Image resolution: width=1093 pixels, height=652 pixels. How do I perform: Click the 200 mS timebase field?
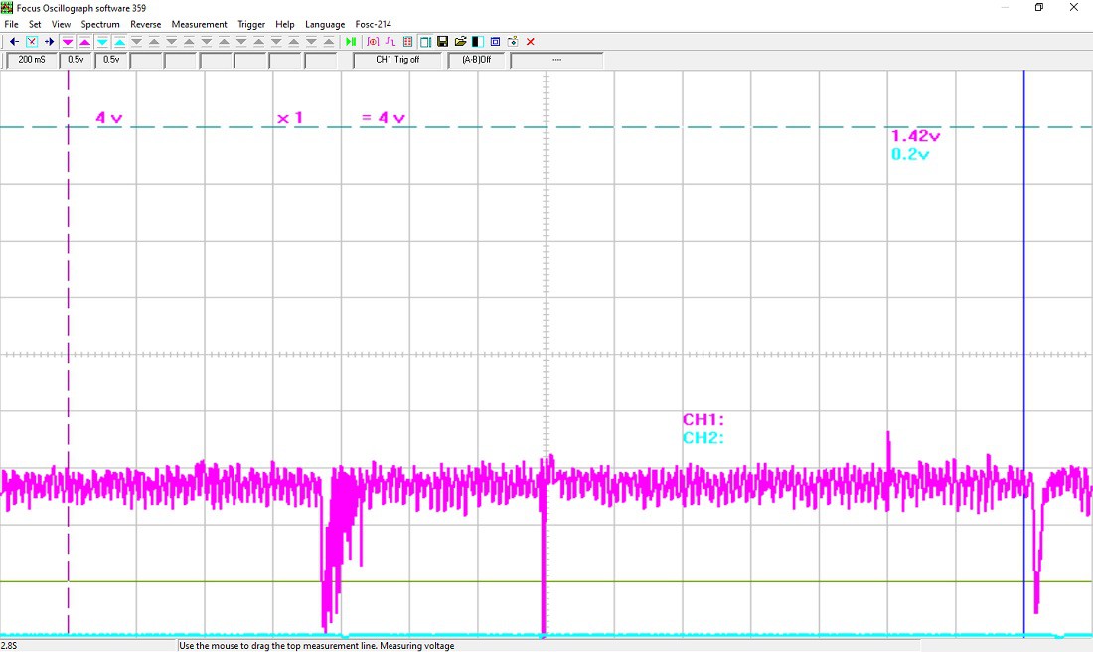pos(32,60)
